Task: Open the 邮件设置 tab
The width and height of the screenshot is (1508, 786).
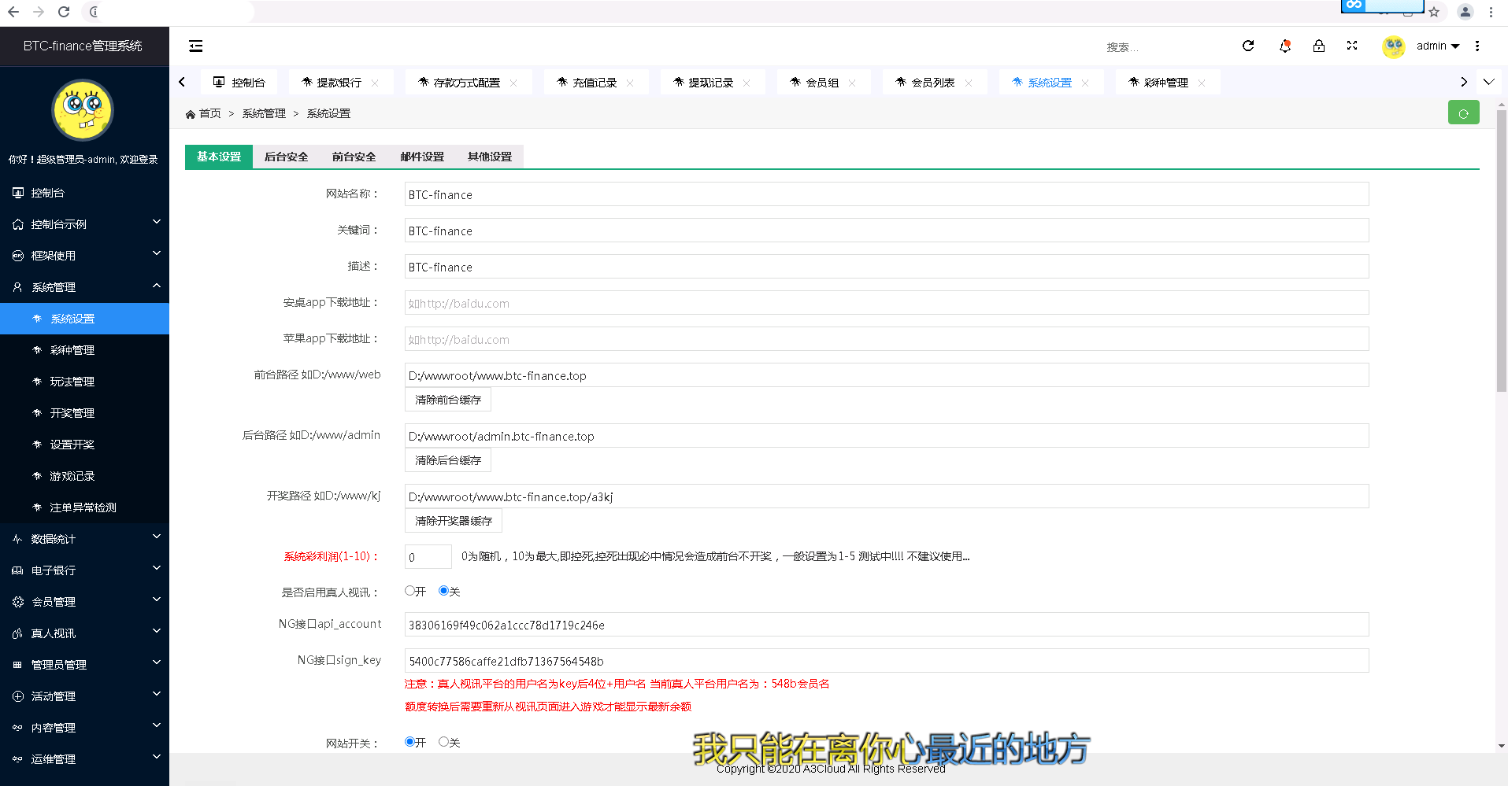Action: click(x=422, y=157)
